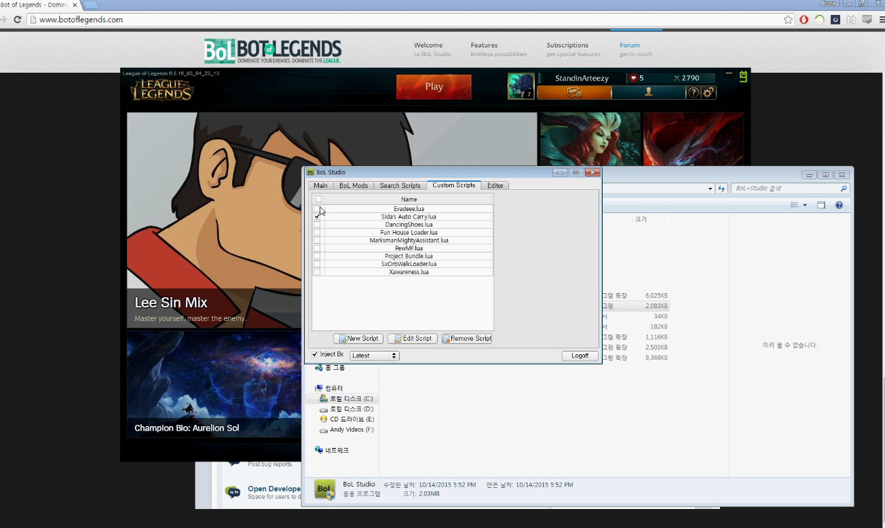The height and width of the screenshot is (528, 885).
Task: Click the green circular extension icon
Action: point(820,20)
